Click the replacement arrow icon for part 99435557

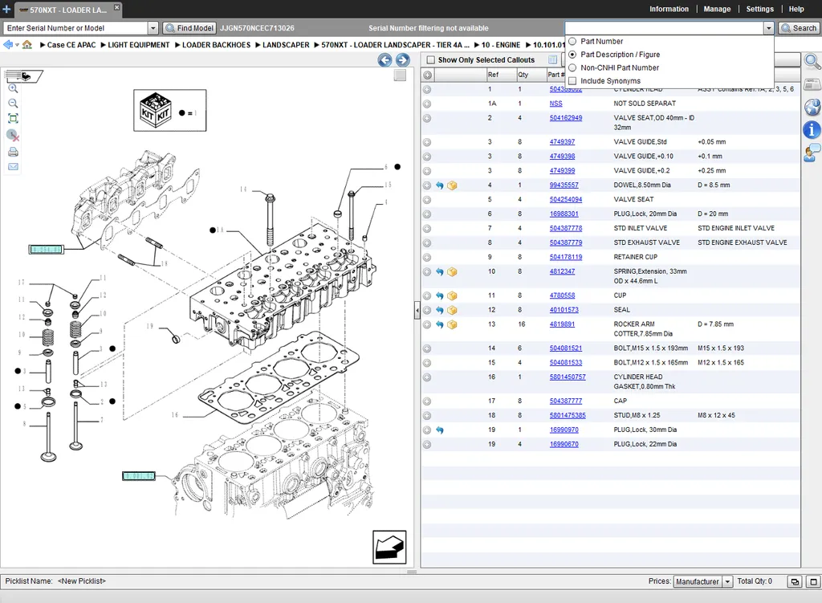[x=440, y=185]
